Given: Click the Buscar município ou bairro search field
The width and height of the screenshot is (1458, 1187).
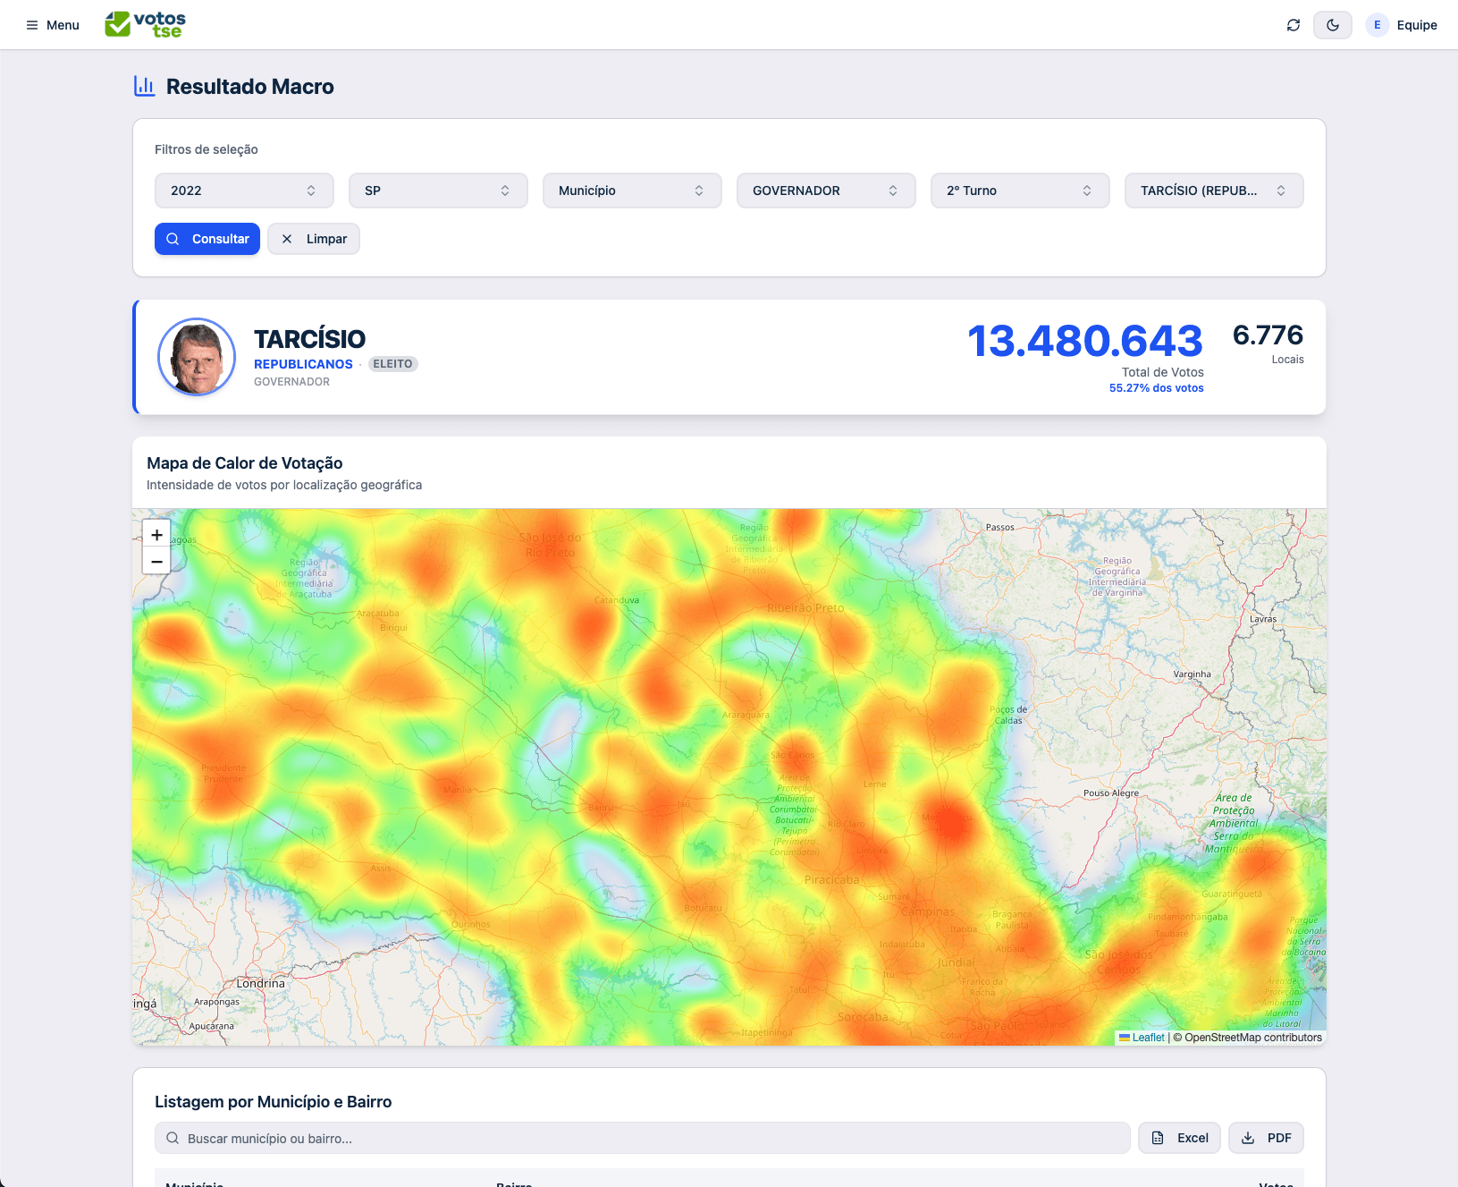Looking at the screenshot, I should (642, 1138).
